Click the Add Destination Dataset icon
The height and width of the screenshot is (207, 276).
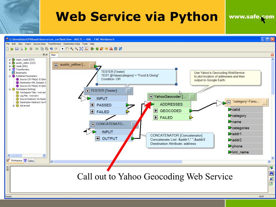point(97,49)
